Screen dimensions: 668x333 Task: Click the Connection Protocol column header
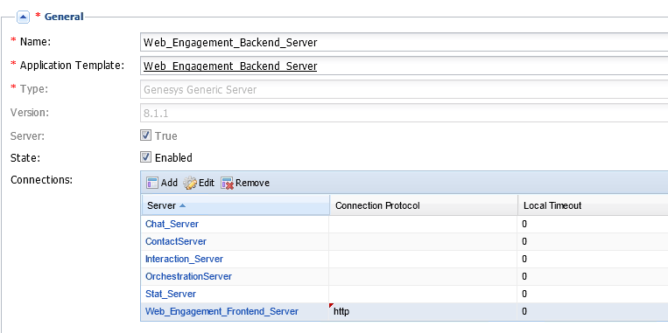coord(424,205)
